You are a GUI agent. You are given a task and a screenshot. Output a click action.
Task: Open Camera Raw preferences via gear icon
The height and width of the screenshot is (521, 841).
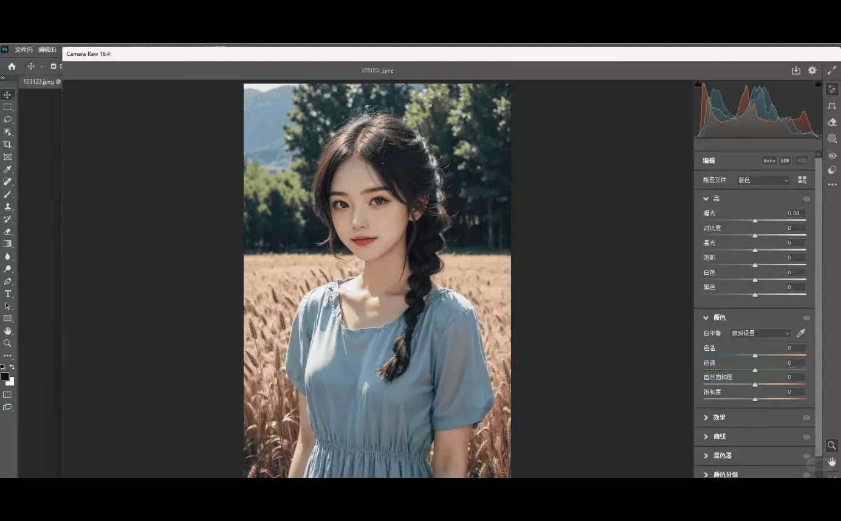[x=812, y=70]
